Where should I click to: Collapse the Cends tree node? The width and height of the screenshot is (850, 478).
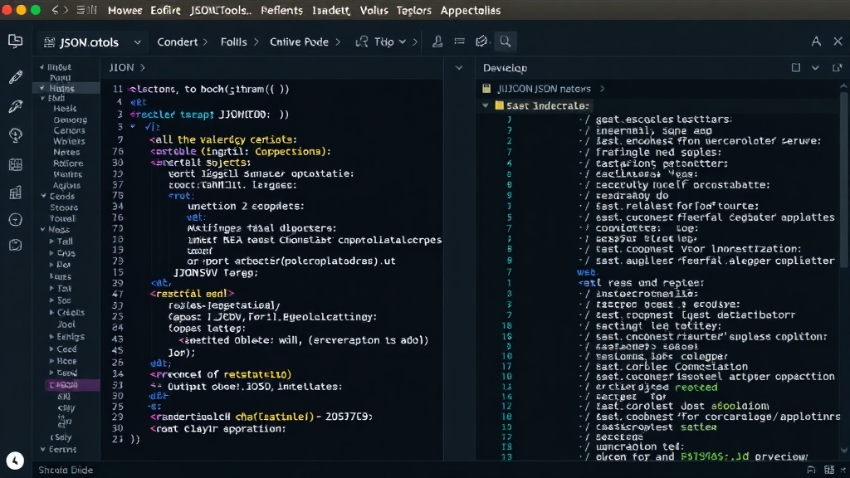[43, 196]
